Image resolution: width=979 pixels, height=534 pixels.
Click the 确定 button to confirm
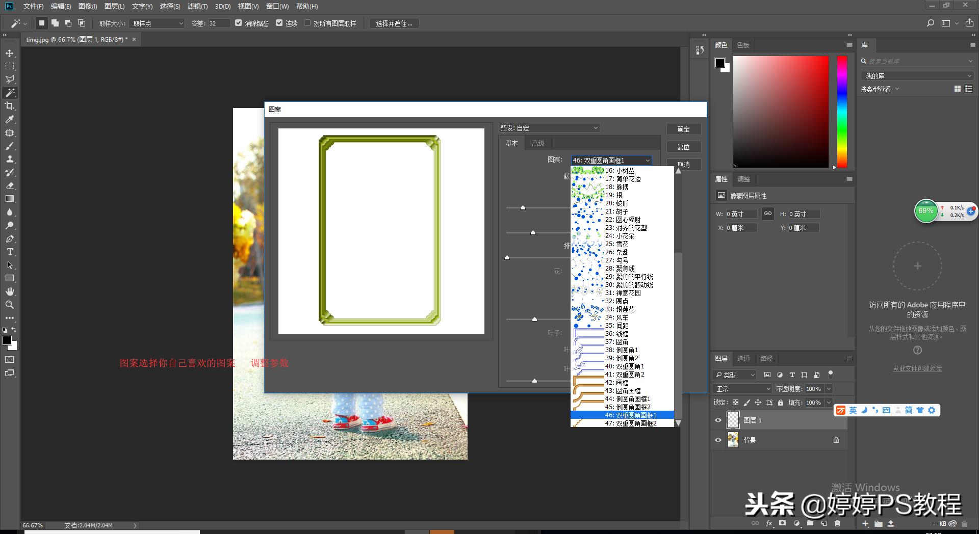click(x=683, y=129)
